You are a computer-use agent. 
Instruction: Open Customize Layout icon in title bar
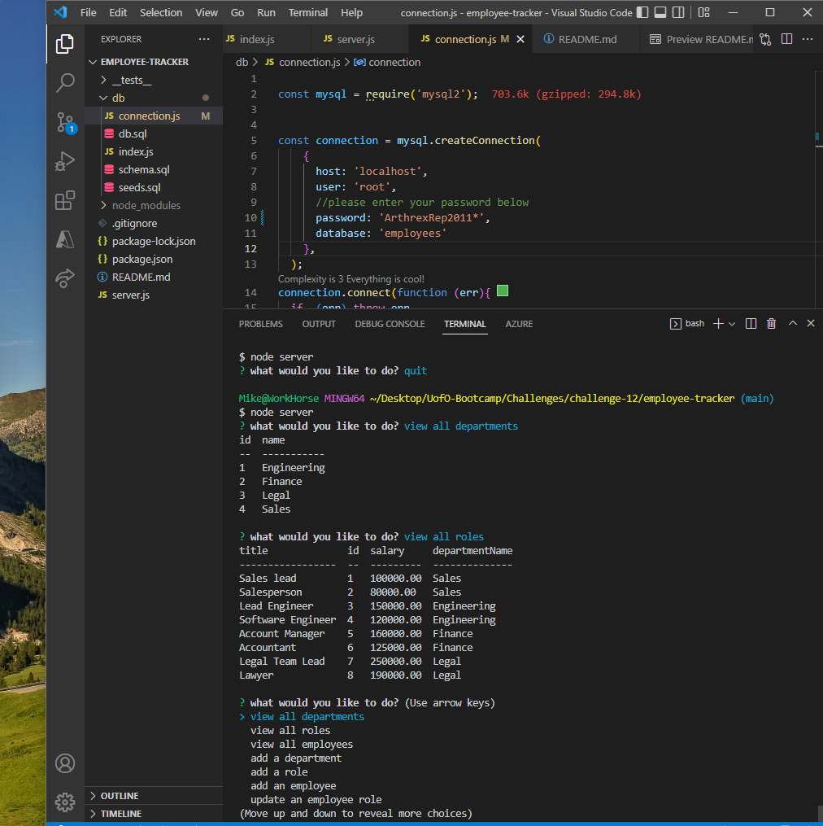704,13
